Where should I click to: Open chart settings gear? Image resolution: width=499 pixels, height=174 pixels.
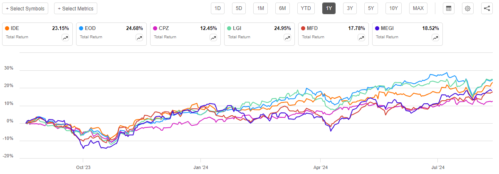pos(468,8)
